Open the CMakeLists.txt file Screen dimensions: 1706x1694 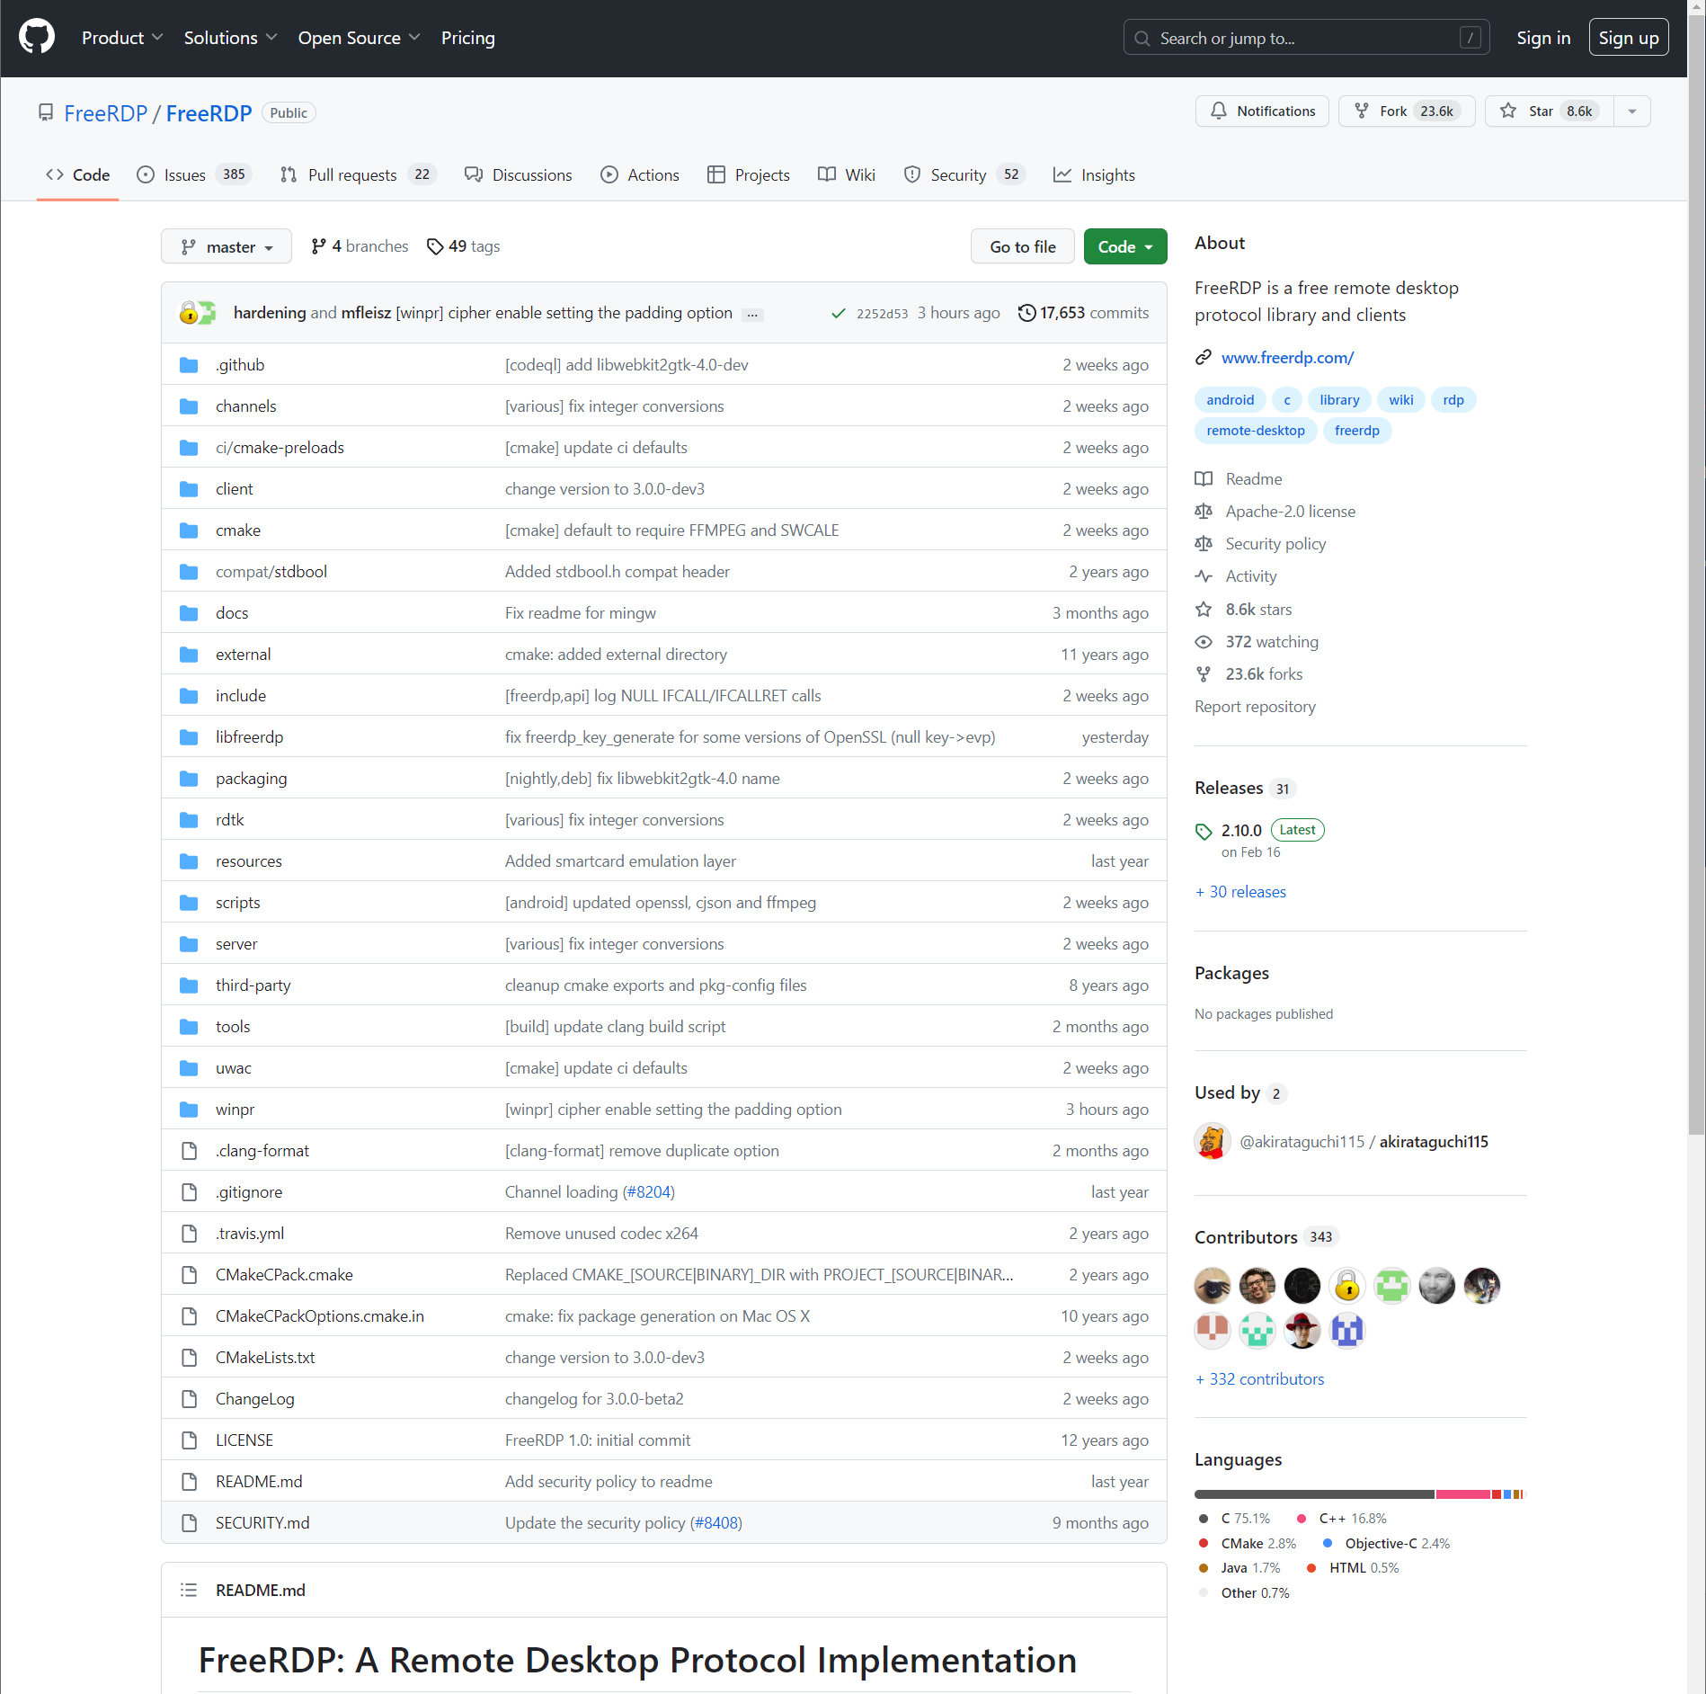pyautogui.click(x=265, y=1358)
